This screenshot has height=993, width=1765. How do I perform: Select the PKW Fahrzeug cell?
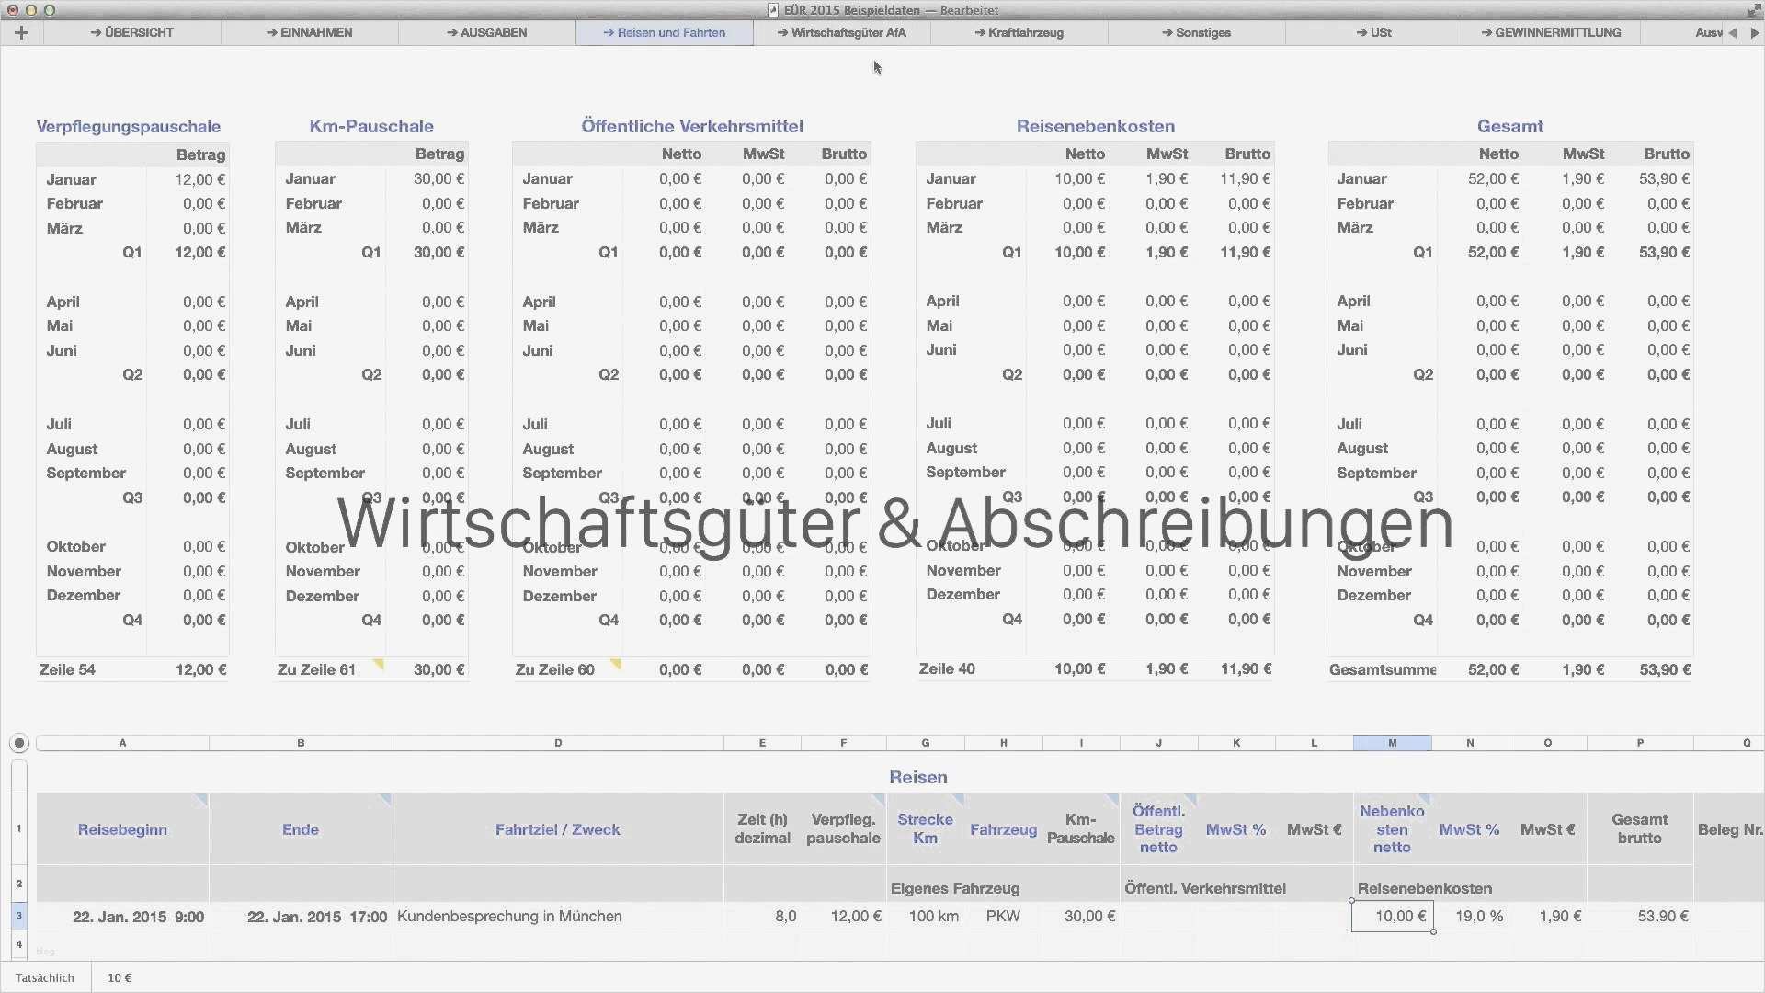tap(1003, 916)
